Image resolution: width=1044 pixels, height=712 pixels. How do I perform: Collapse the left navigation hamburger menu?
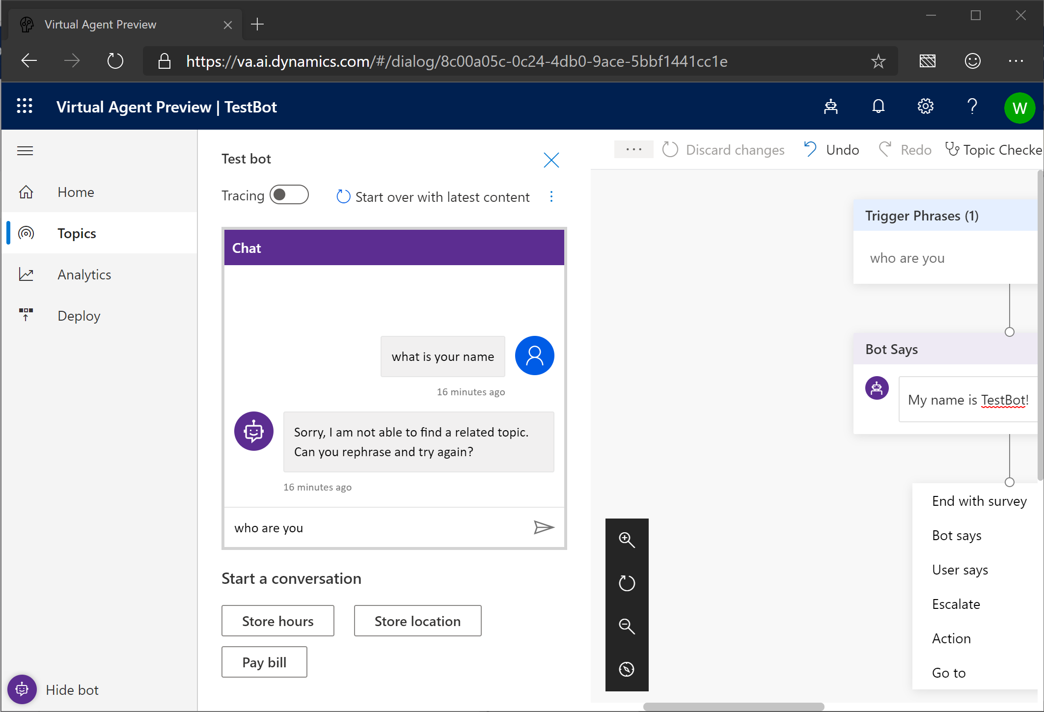[x=25, y=151]
